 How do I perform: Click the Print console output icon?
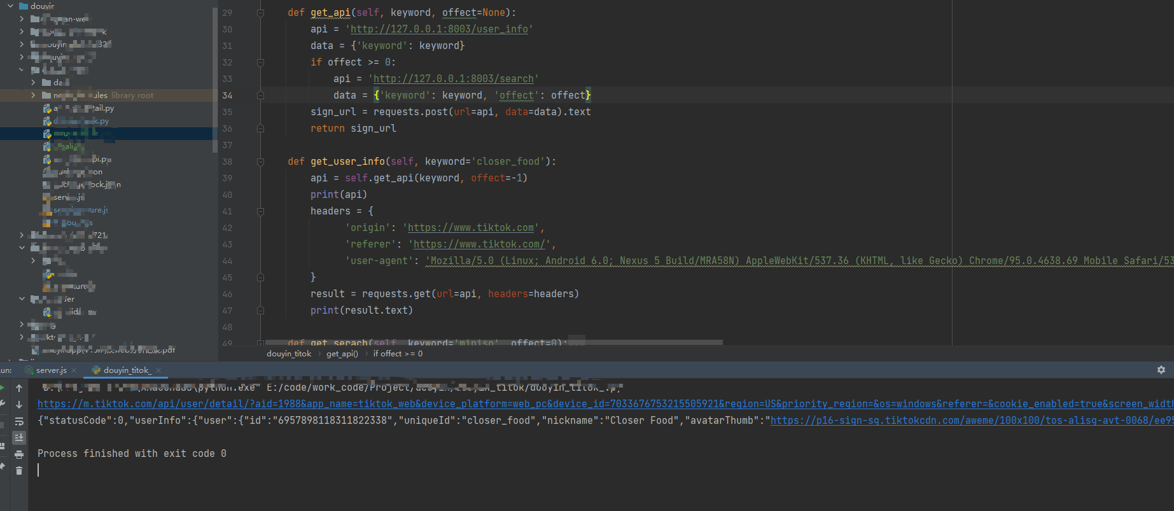point(19,454)
